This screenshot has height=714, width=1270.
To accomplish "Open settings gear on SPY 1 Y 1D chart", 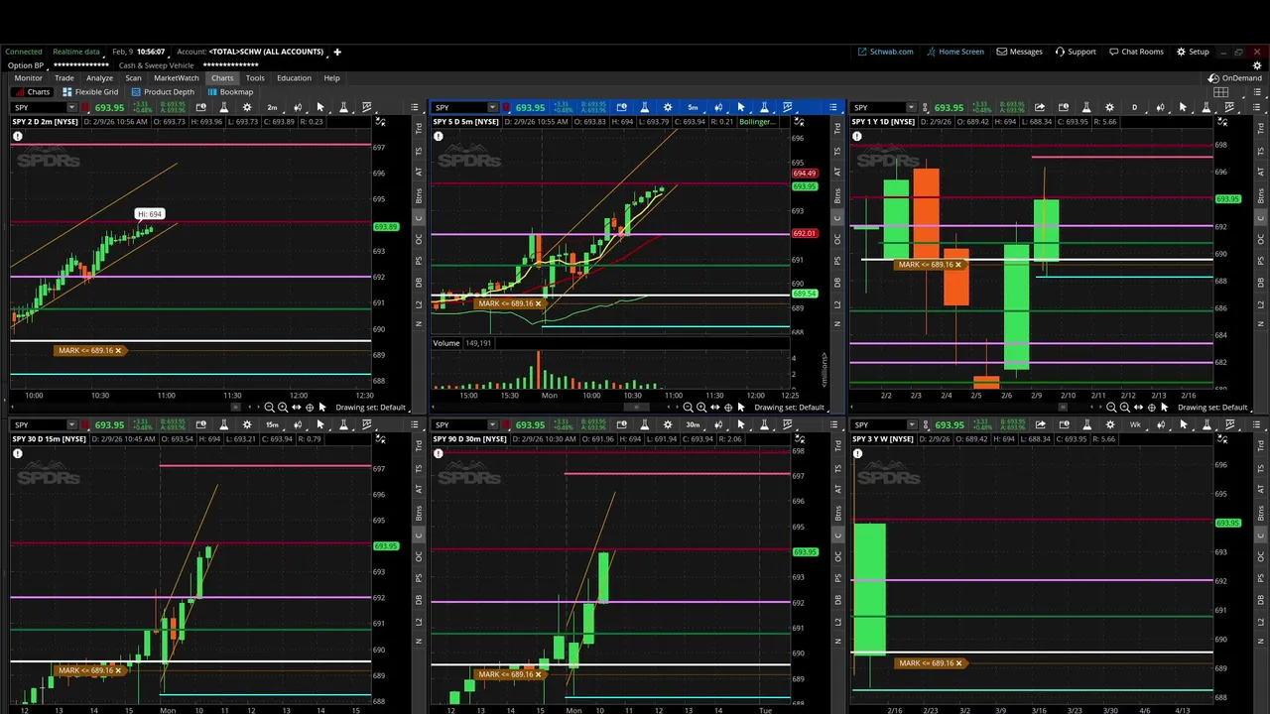I will tap(1110, 107).
